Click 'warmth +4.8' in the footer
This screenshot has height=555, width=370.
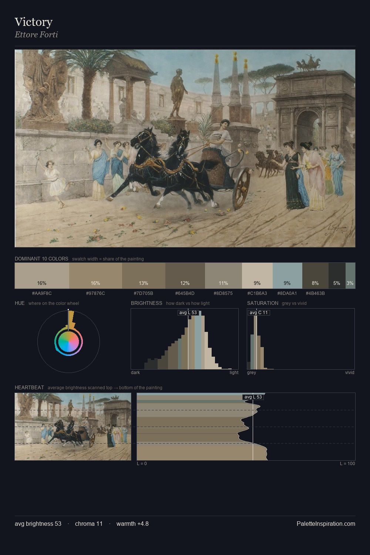coord(132,524)
